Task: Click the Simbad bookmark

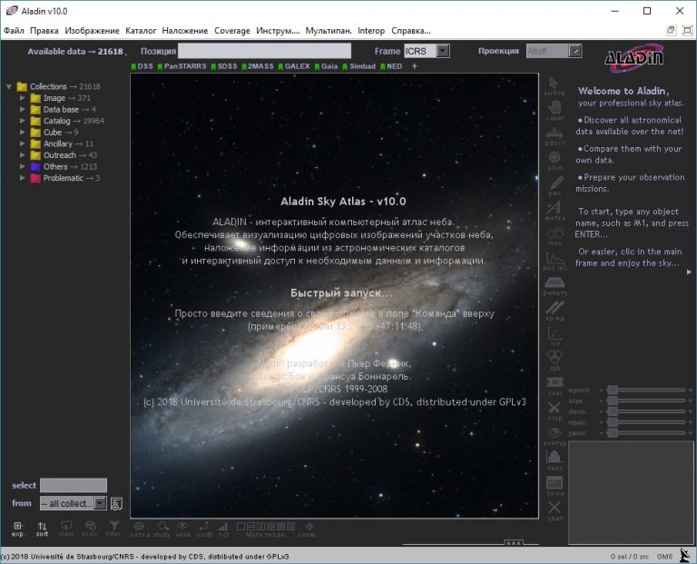Action: [358, 66]
